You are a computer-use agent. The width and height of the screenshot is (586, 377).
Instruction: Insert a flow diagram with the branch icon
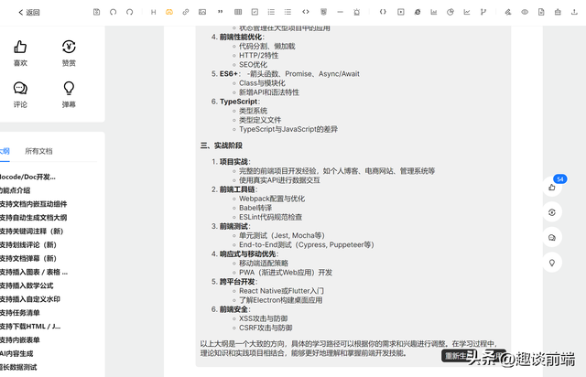pyautogui.click(x=483, y=12)
